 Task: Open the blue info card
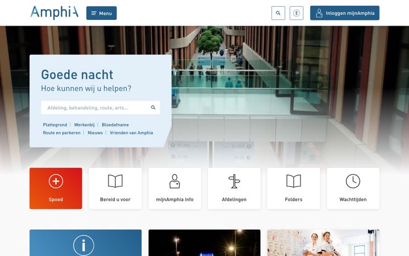86,243
